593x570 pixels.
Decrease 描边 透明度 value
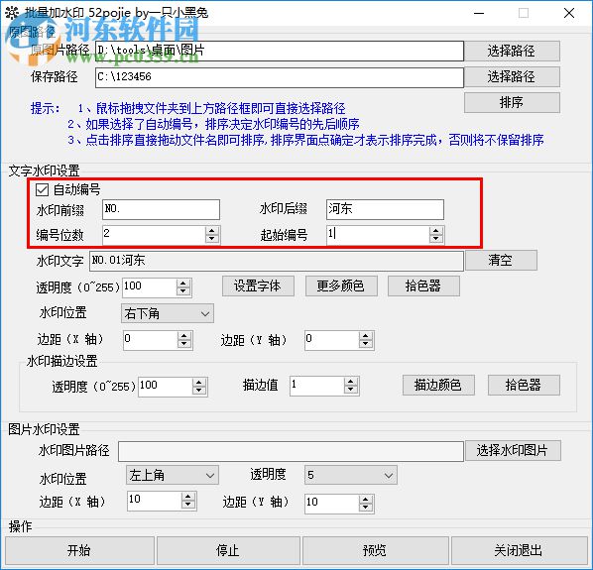[x=199, y=391]
